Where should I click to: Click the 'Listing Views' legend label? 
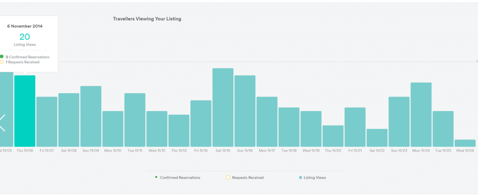tap(315, 177)
